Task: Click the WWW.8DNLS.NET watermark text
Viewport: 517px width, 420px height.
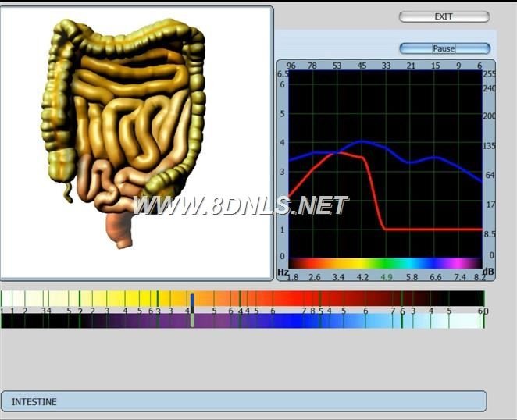Action: click(241, 205)
